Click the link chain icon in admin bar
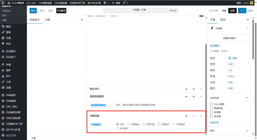257x140 pixels. point(124,3)
